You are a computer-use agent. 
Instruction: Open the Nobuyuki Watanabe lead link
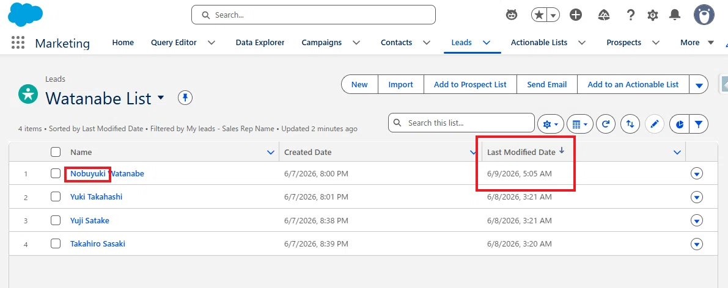(107, 173)
